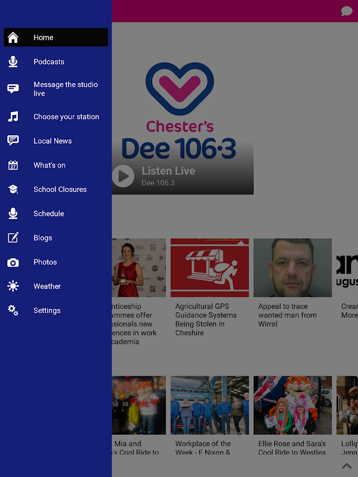
Task: Open Blogs menu entry
Action: click(55, 238)
